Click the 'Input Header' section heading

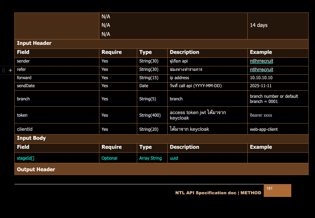coord(34,43)
